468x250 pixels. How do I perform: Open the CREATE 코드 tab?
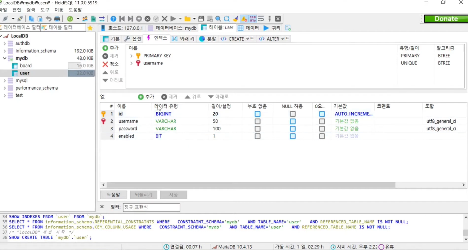(238, 39)
